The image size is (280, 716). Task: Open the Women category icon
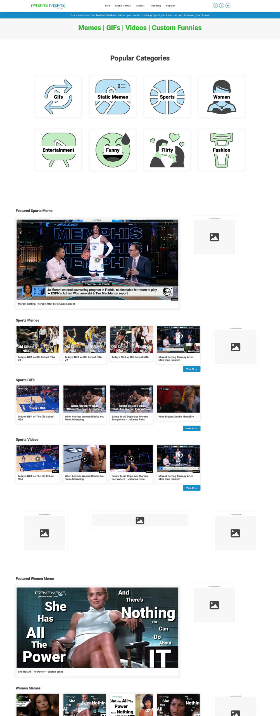point(222,97)
